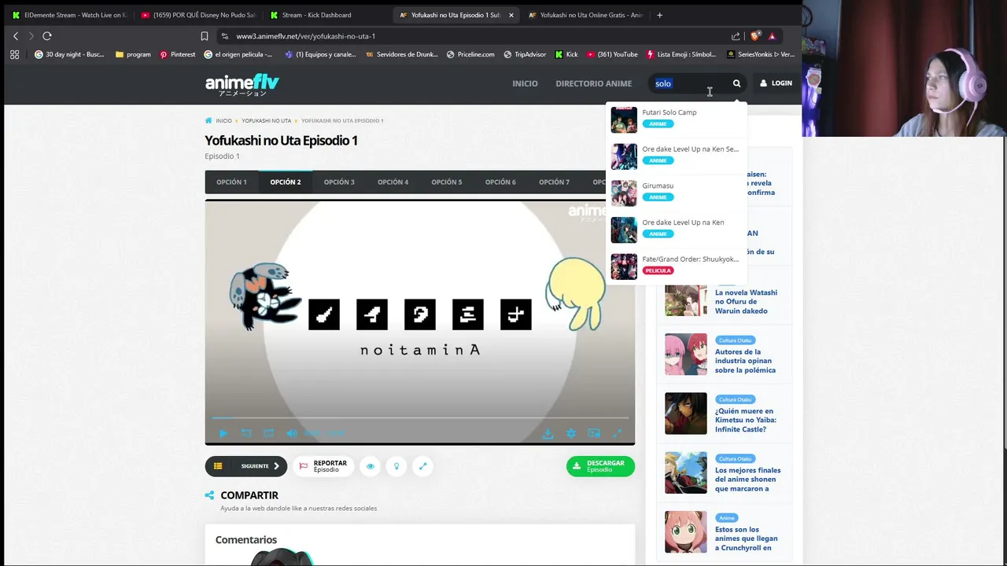This screenshot has height=566, width=1007.
Task: Click the rewind icon in the video player
Action: [246, 433]
